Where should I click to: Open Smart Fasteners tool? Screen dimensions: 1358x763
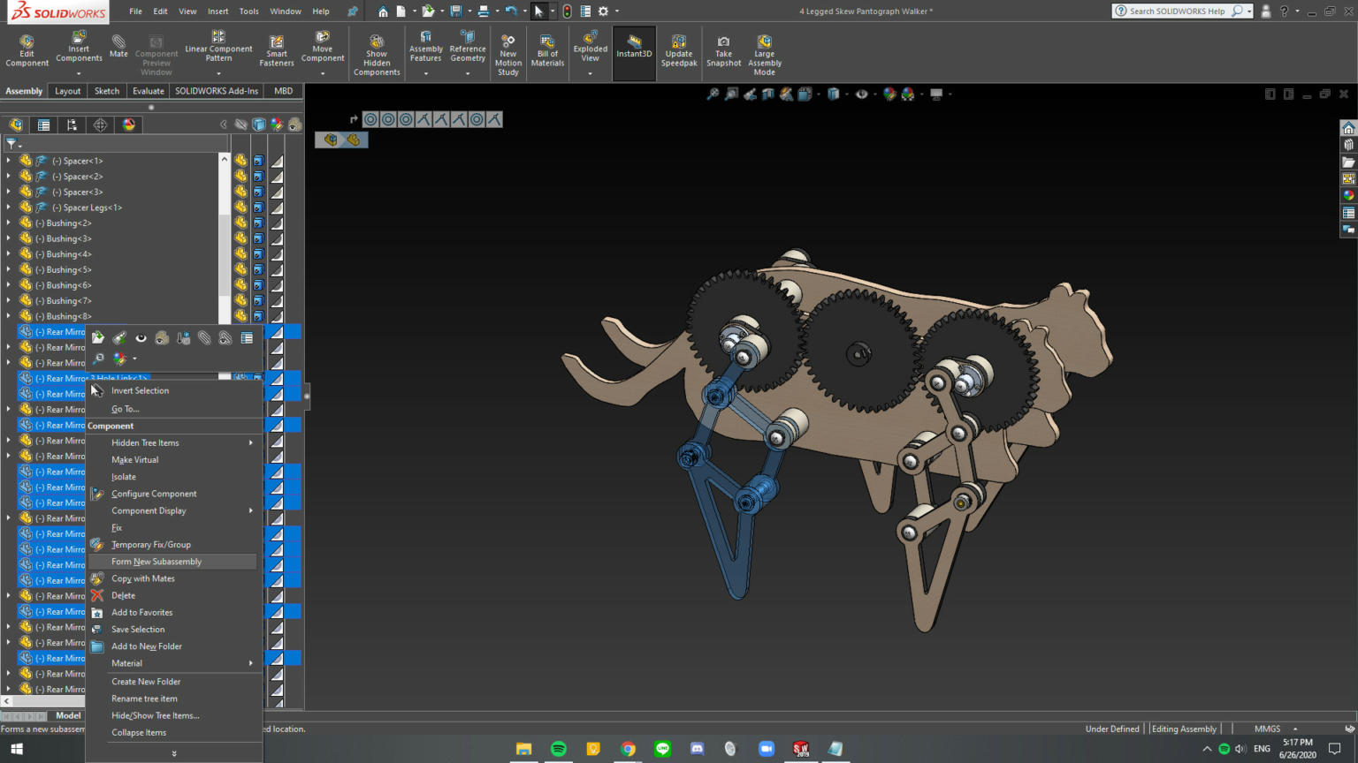click(x=277, y=51)
